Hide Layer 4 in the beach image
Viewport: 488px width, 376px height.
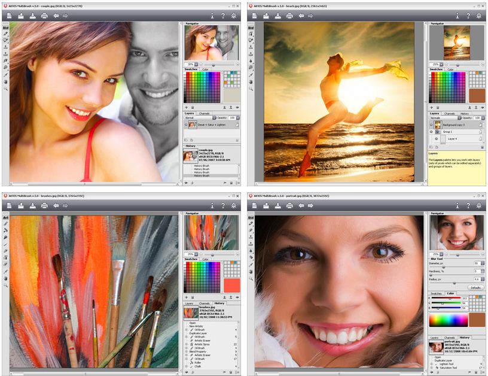point(436,138)
